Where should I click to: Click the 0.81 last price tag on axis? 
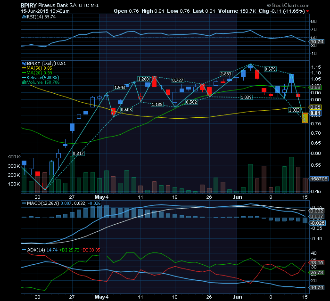click(315, 113)
